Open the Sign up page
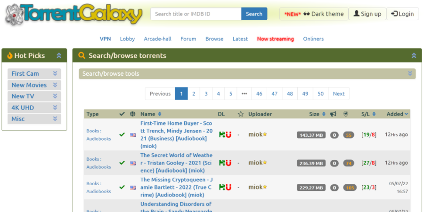This screenshot has height=212, width=424. click(x=367, y=14)
